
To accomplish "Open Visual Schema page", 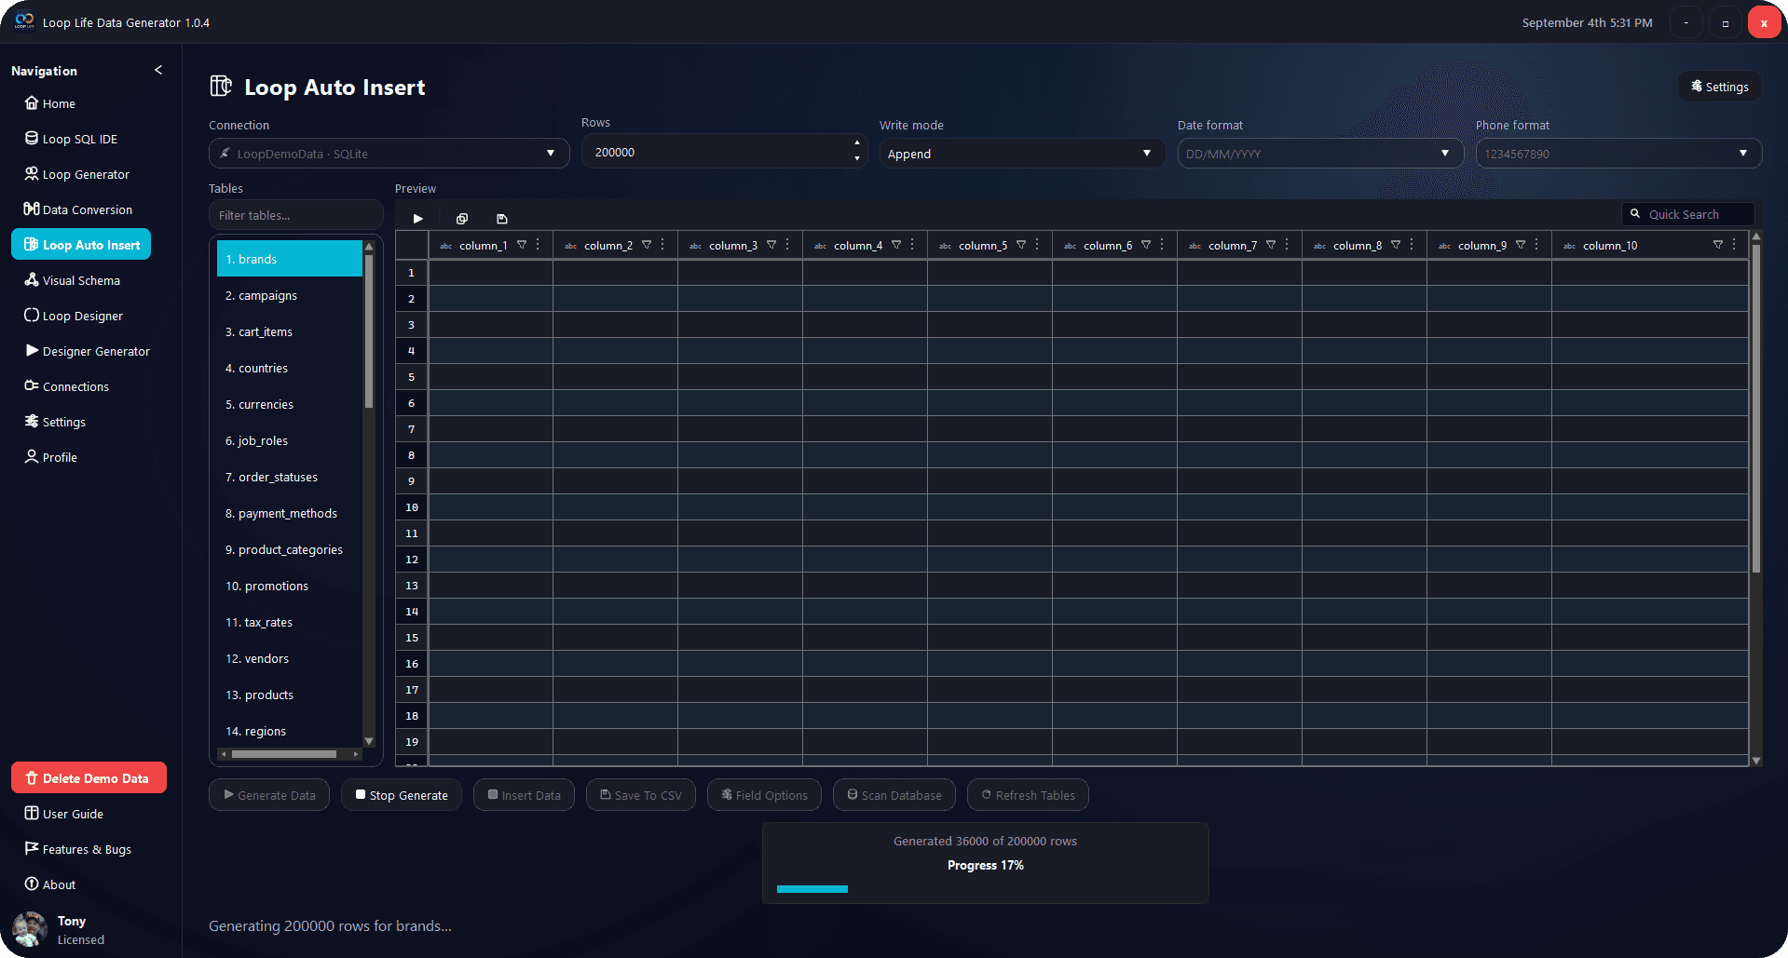I will pos(73,280).
